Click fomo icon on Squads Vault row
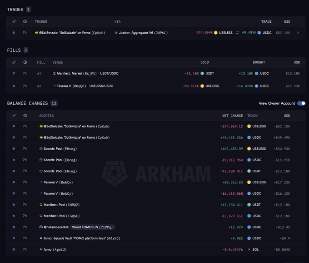Image resolution: width=309 pixels, height=263 pixels. point(41,238)
